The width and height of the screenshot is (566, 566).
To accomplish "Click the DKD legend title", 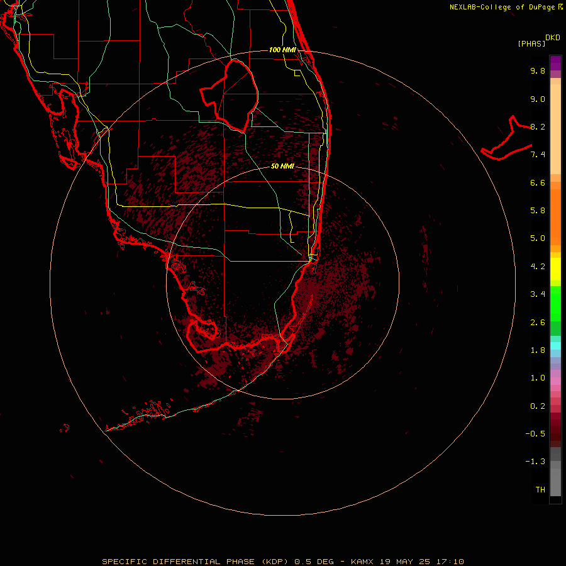I will coord(553,38).
